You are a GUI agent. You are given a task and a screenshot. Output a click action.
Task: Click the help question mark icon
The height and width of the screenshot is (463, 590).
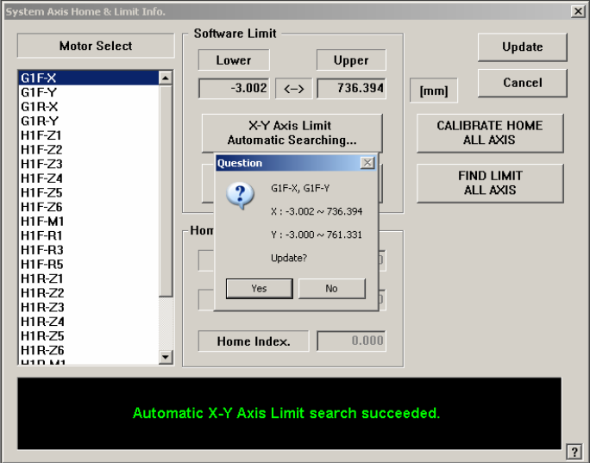click(574, 451)
